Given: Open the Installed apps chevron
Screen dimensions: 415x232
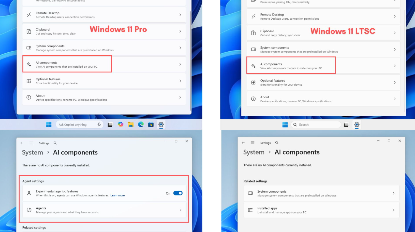Looking at the screenshot, I should click(394, 210).
